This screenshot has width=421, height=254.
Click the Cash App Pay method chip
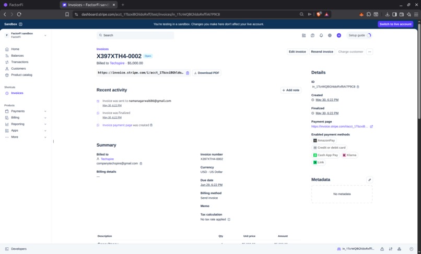tap(325, 155)
